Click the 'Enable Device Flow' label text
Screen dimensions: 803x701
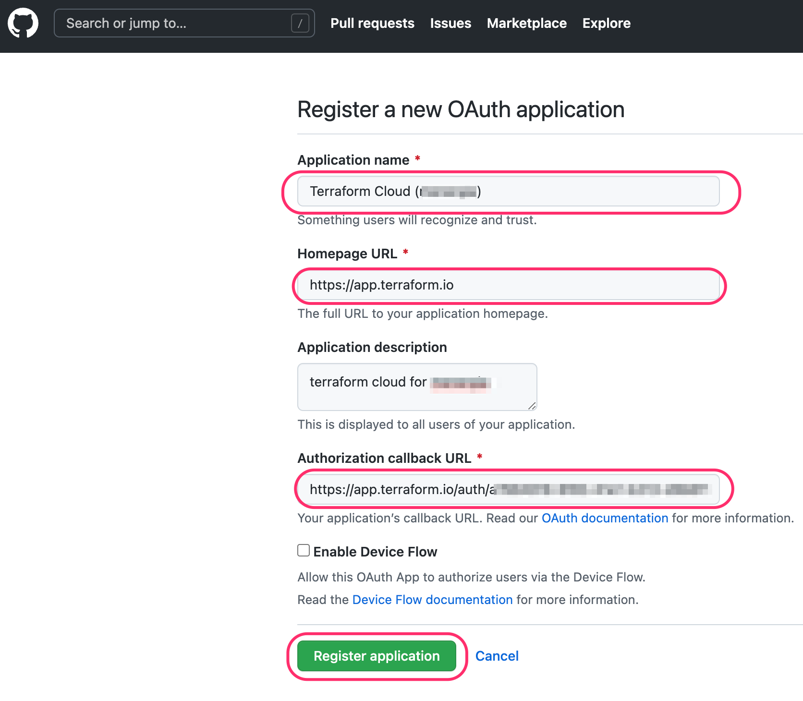pyautogui.click(x=375, y=552)
